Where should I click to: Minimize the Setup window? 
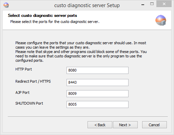point(143,5)
